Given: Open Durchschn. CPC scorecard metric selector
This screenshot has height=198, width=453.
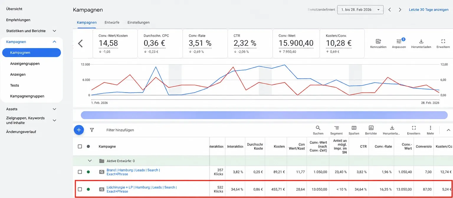Looking at the screenshot, I should [156, 36].
